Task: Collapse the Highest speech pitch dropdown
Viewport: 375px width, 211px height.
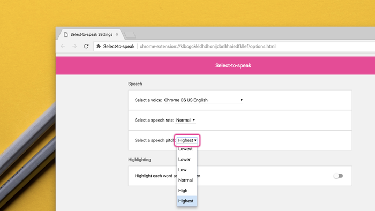Action: (x=187, y=140)
